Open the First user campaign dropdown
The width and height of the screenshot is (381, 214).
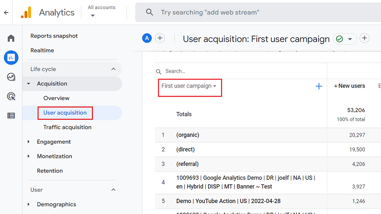189,86
